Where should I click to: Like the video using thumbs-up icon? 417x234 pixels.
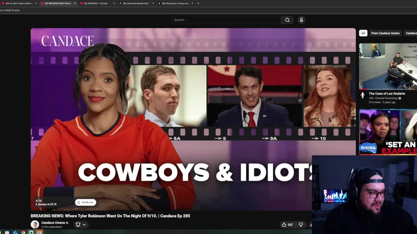point(284,225)
